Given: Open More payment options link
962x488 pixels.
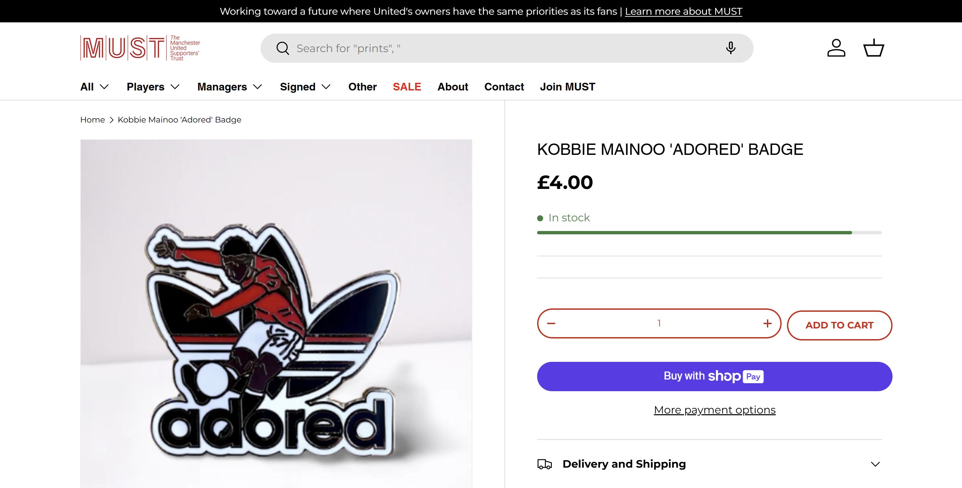Looking at the screenshot, I should (x=714, y=410).
